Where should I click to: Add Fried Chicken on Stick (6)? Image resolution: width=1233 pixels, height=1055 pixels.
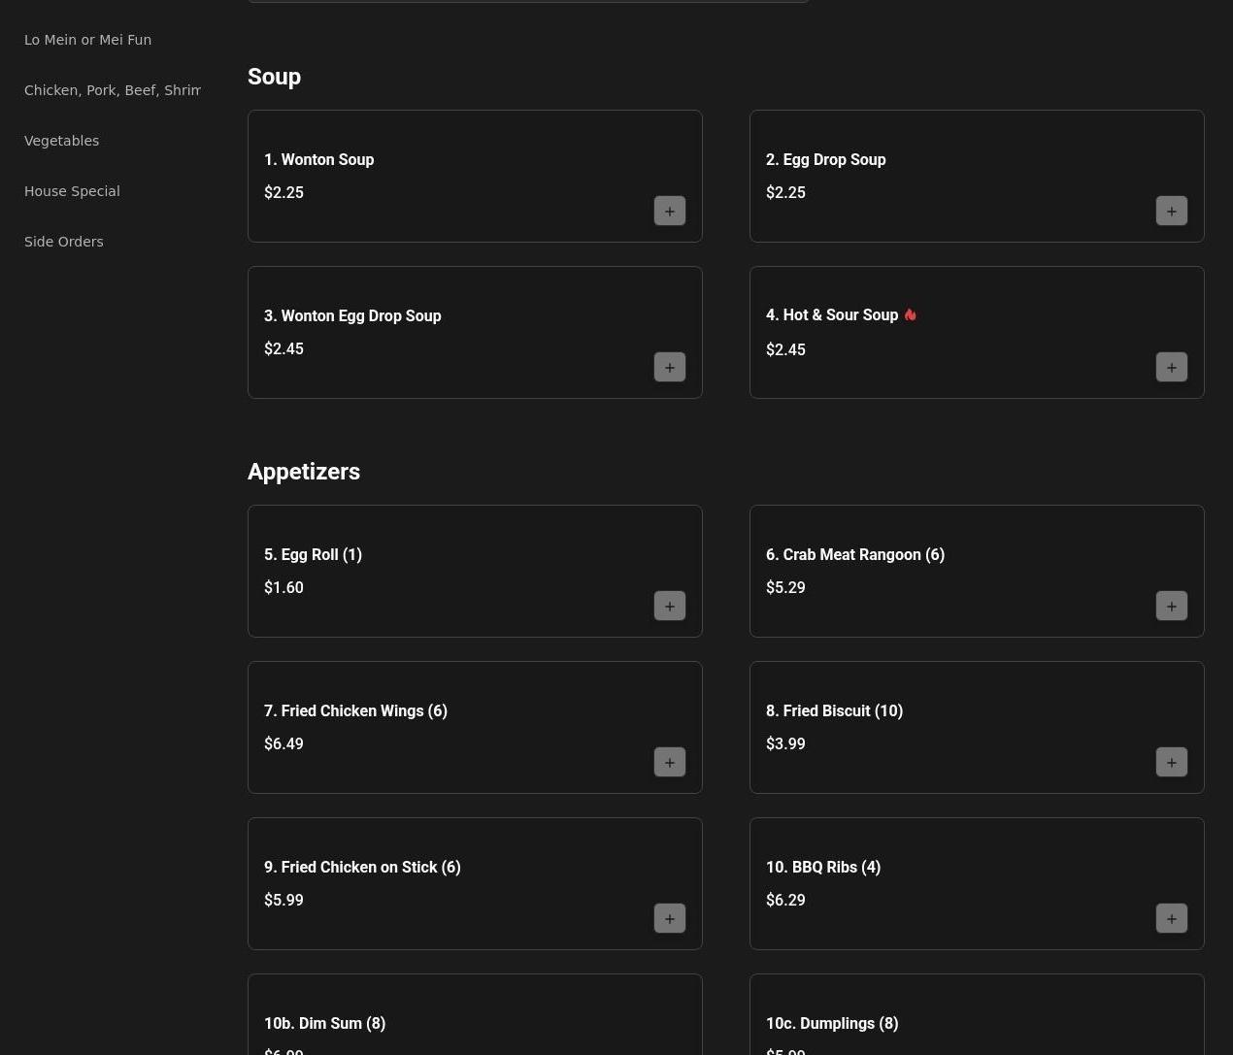[x=670, y=918]
